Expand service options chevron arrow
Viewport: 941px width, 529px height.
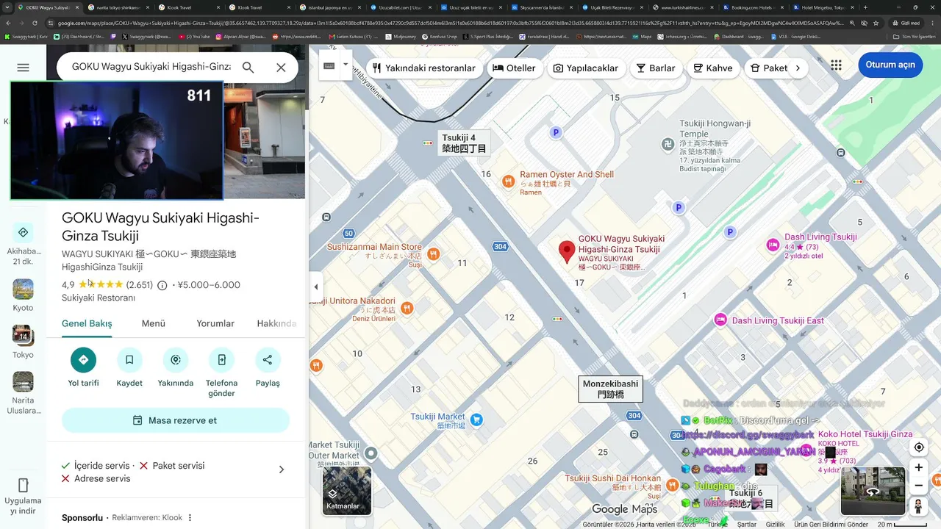coord(281,470)
